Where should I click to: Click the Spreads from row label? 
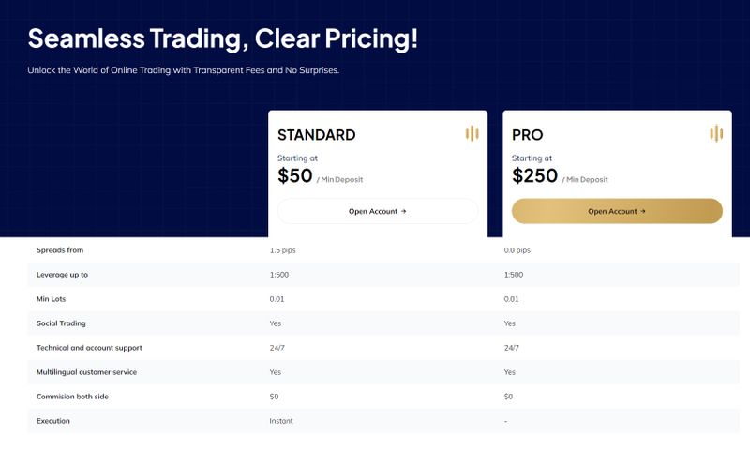point(60,250)
